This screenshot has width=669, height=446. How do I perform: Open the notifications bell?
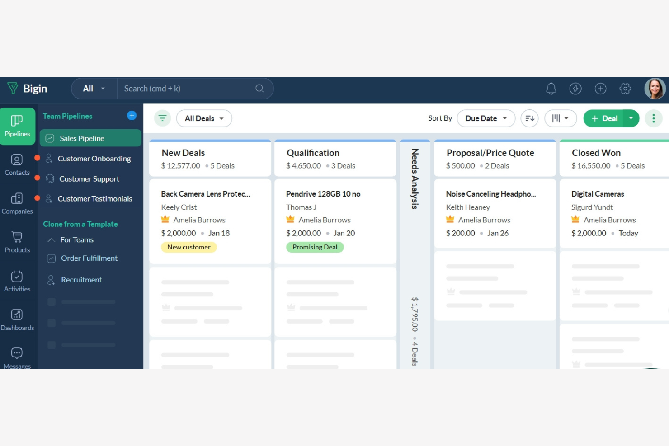[551, 89]
